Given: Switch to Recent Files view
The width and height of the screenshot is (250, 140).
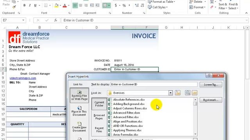Looking at the screenshot, I should [x=99, y=129].
